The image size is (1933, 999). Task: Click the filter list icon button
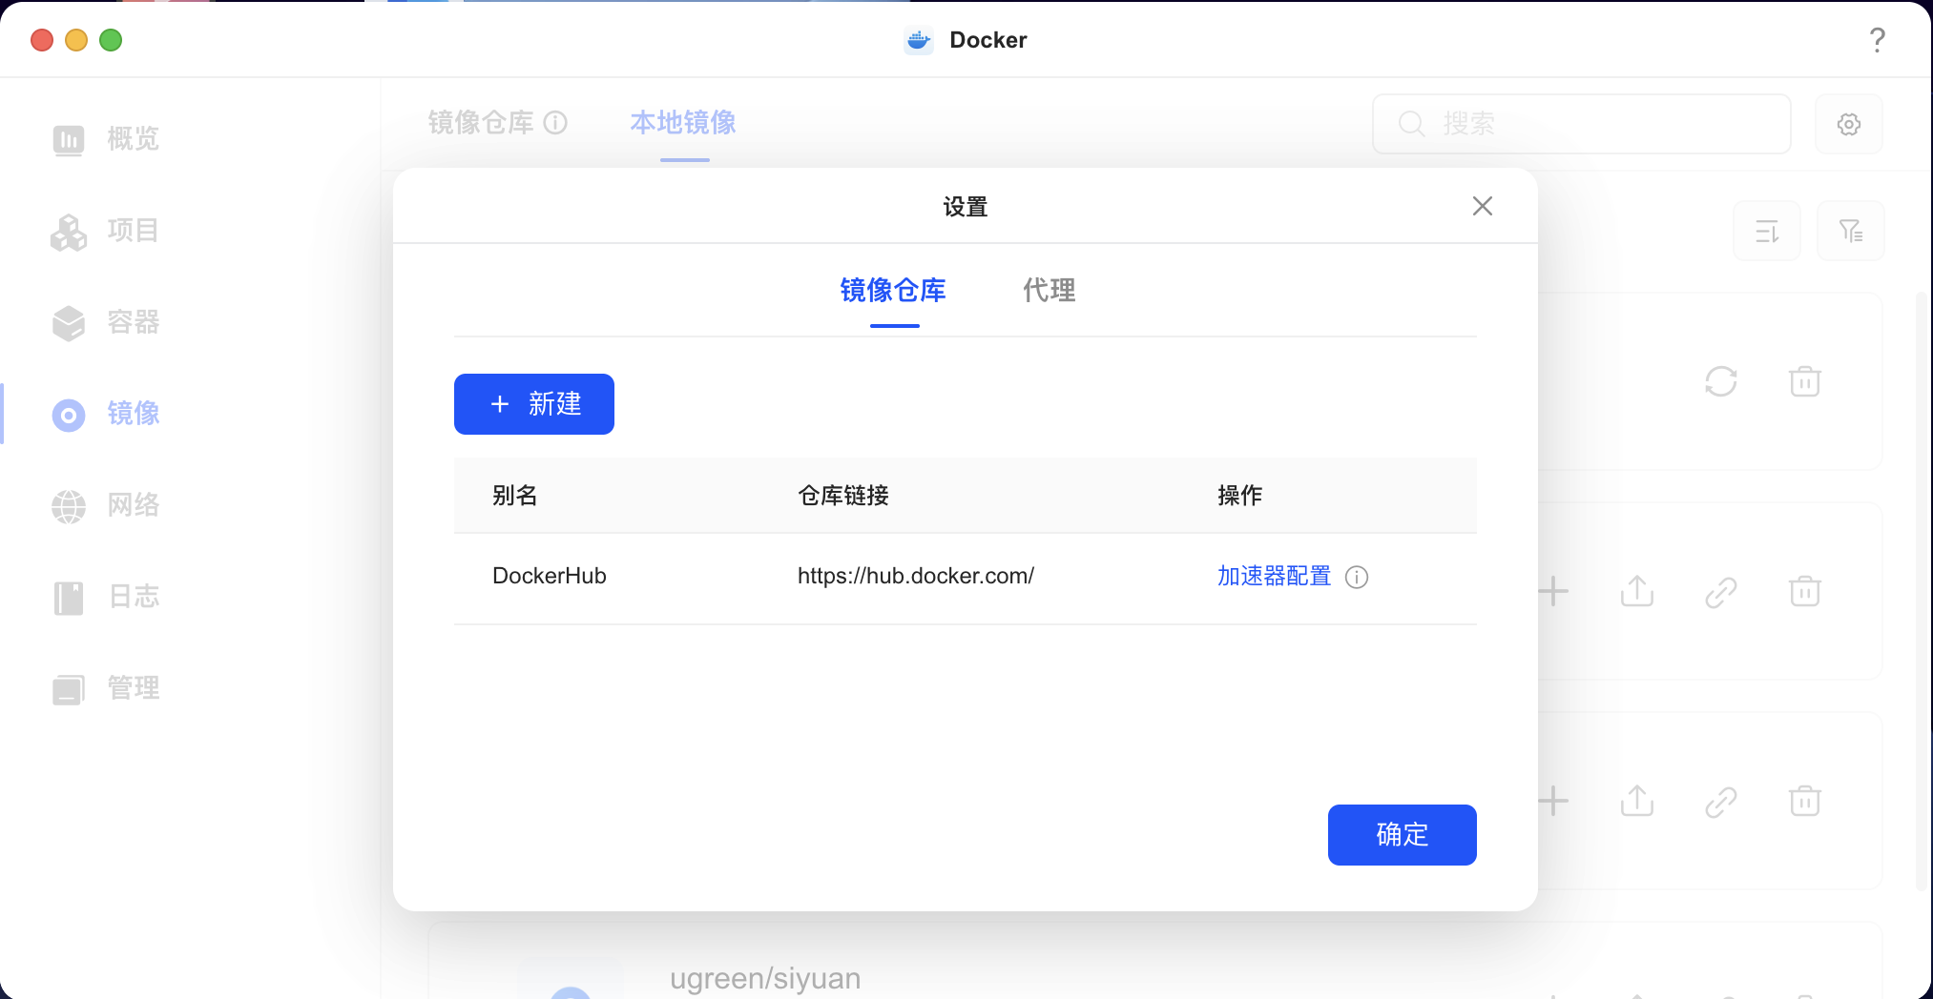pyautogui.click(x=1851, y=231)
